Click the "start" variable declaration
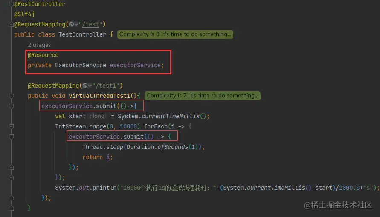This screenshot has width=380, height=217. [77, 116]
